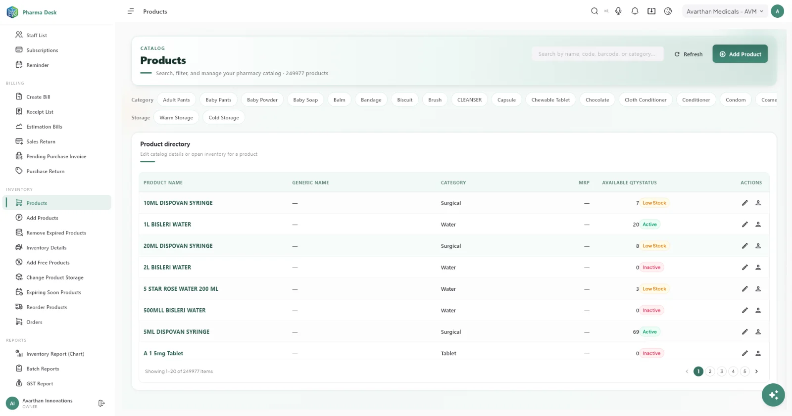Toggle the Baby Powder category filter
The width and height of the screenshot is (792, 416).
tap(262, 100)
